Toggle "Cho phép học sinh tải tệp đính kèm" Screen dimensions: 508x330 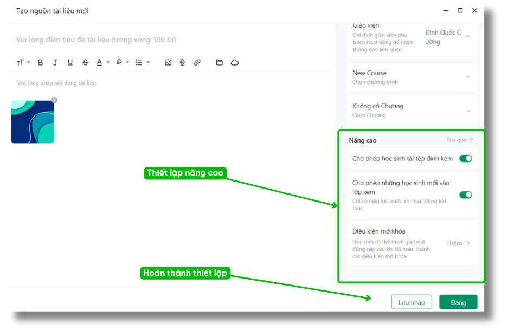point(465,159)
